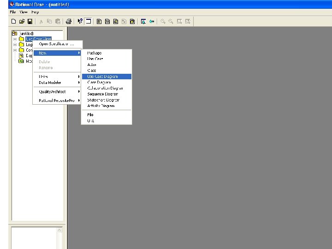Click the Model Properties tree icon
The height and width of the screenshot is (249, 332).
[x=21, y=61]
